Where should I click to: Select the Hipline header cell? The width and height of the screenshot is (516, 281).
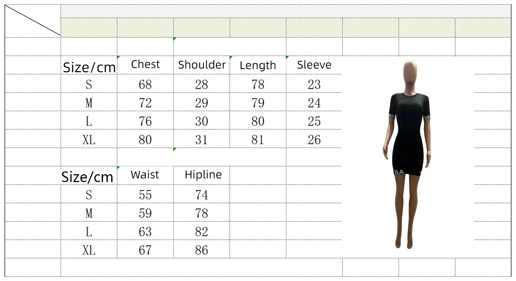pyautogui.click(x=202, y=175)
